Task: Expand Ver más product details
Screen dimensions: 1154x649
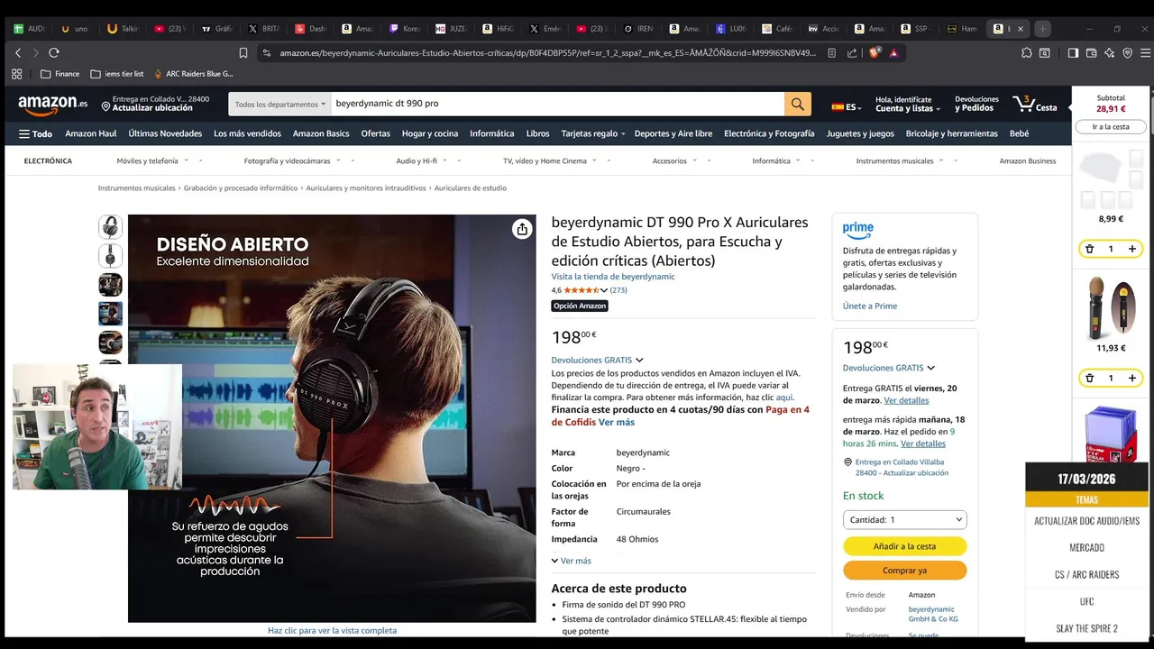Action: point(572,561)
